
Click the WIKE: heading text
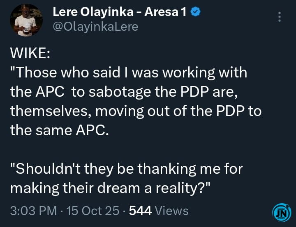[29, 54]
